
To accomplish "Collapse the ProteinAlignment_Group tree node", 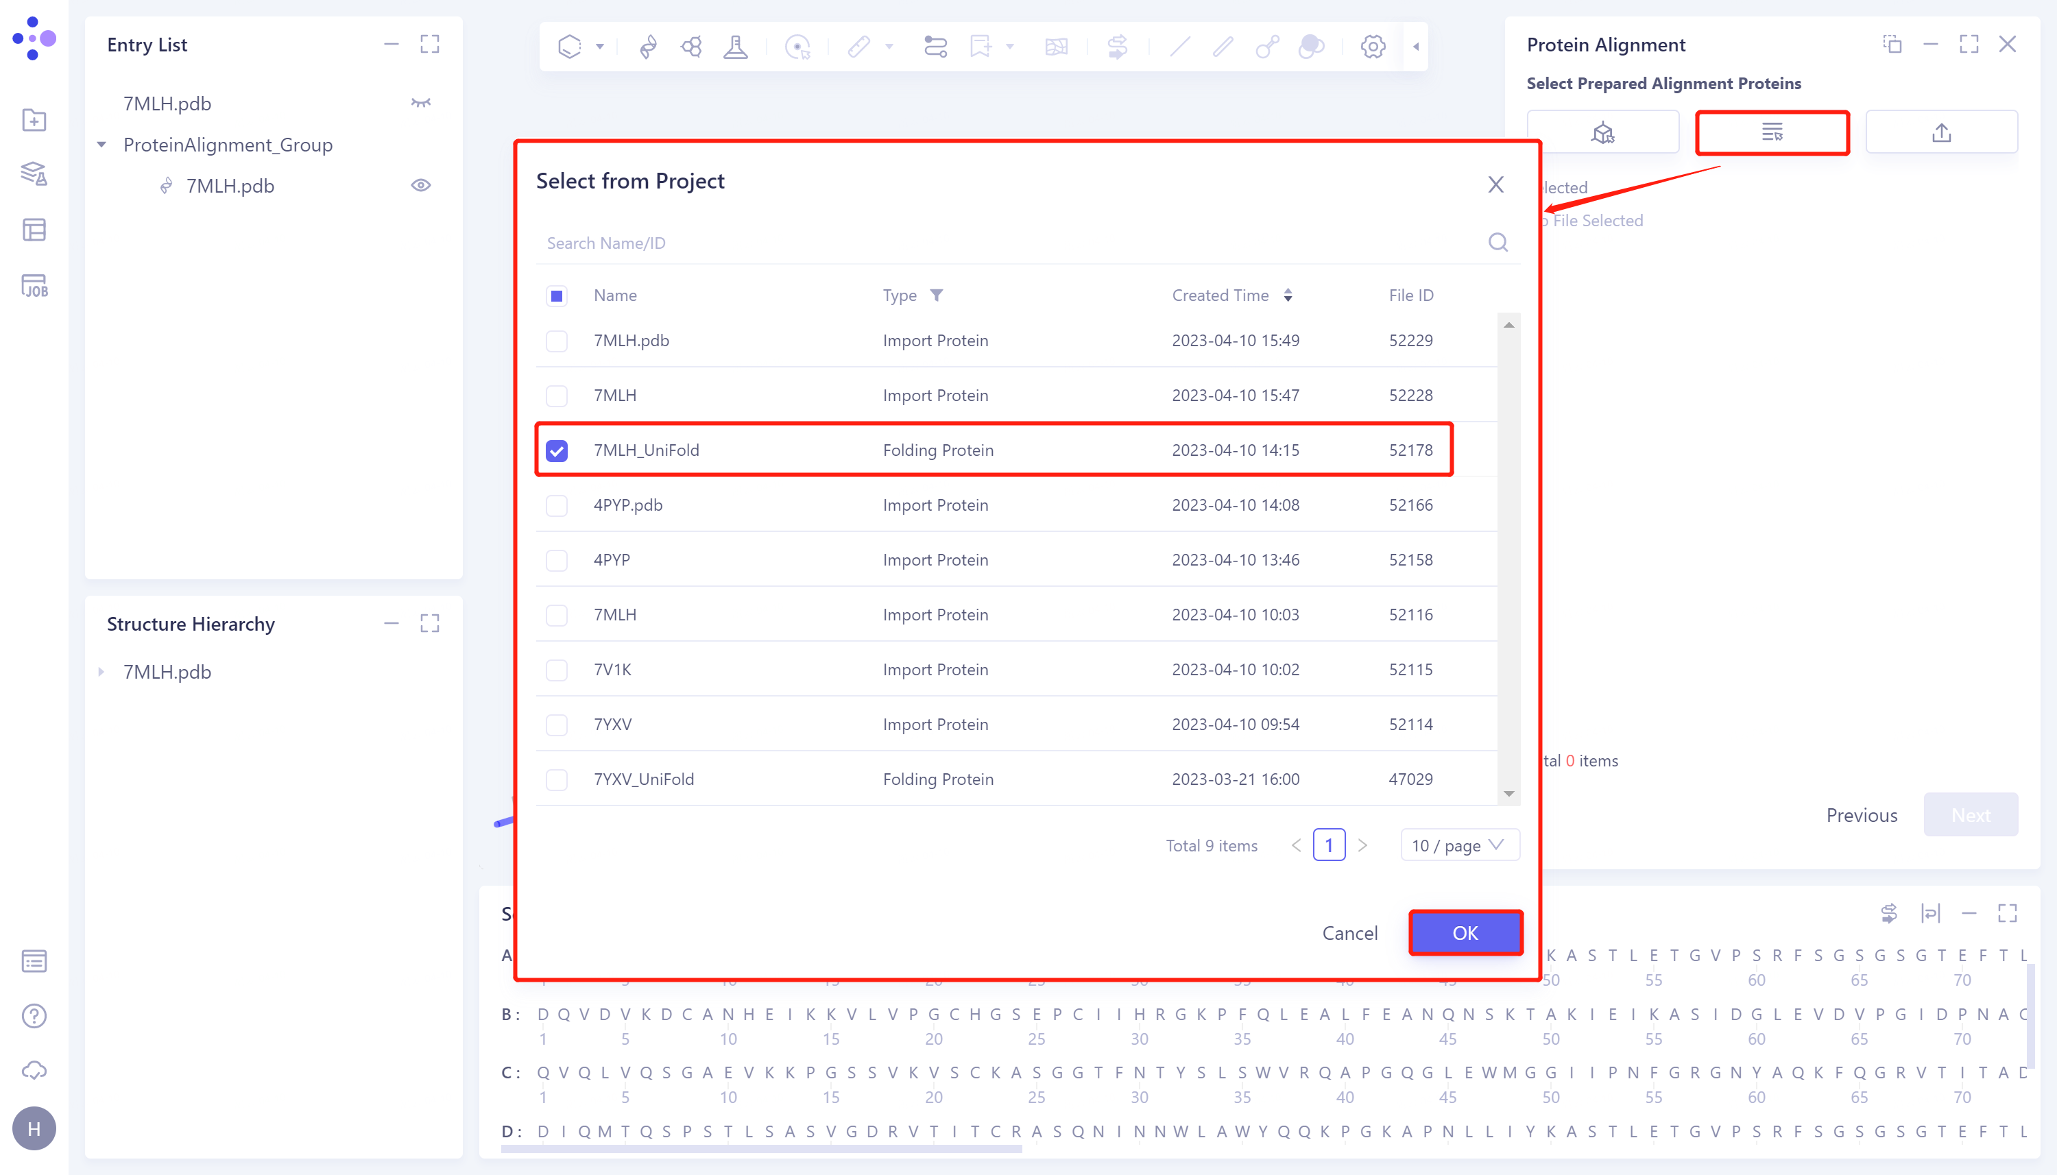I will point(101,145).
